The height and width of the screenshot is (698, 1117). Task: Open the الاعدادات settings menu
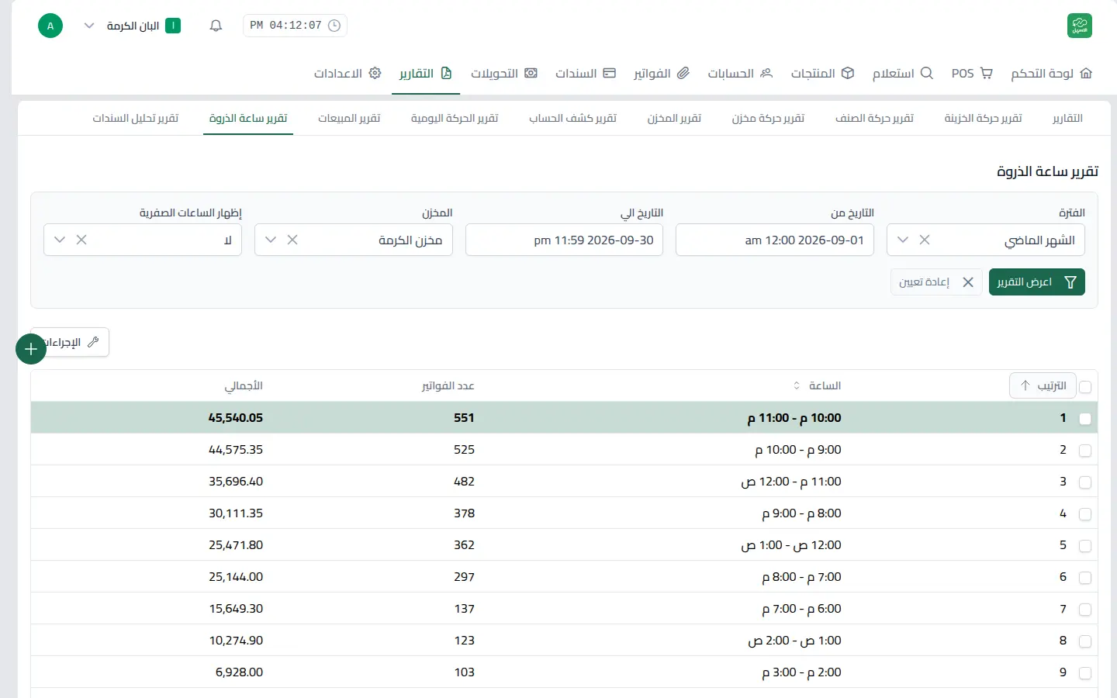(x=348, y=73)
